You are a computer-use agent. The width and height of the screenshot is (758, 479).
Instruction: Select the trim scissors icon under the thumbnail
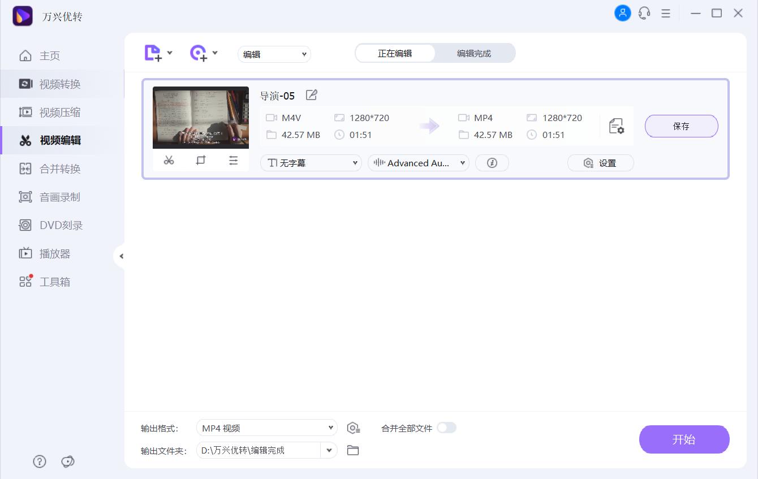click(168, 160)
